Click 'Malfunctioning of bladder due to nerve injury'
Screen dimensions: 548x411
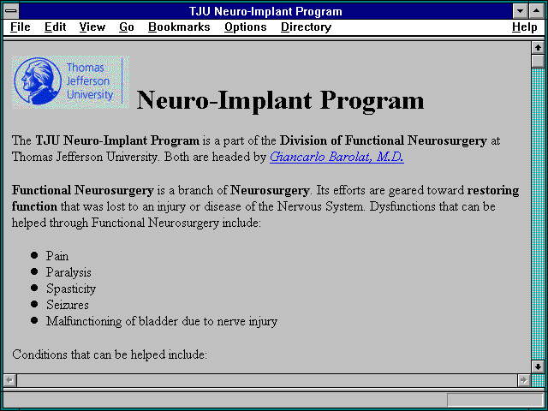point(162,321)
